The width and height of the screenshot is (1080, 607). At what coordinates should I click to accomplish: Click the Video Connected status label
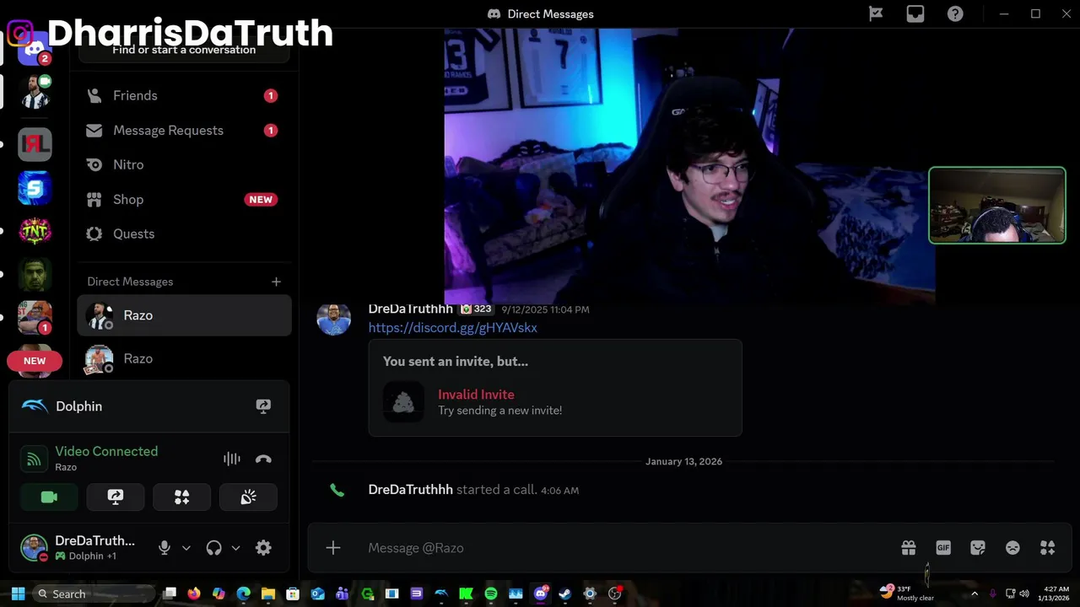click(x=106, y=451)
